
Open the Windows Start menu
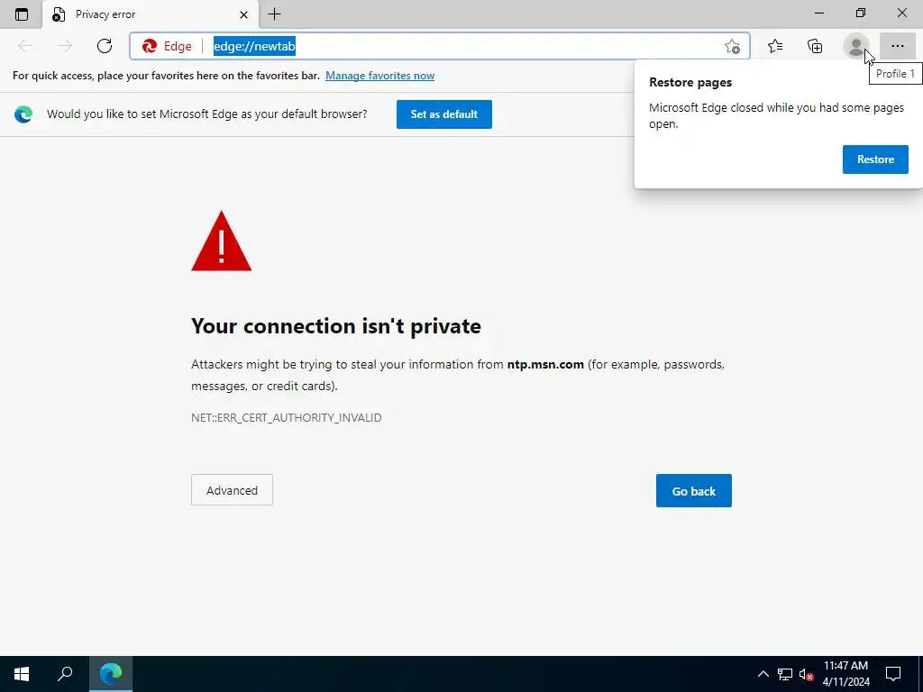(22, 674)
